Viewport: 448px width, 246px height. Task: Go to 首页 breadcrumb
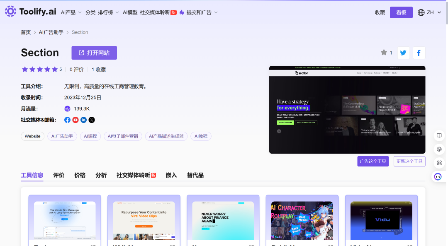pyautogui.click(x=26, y=32)
